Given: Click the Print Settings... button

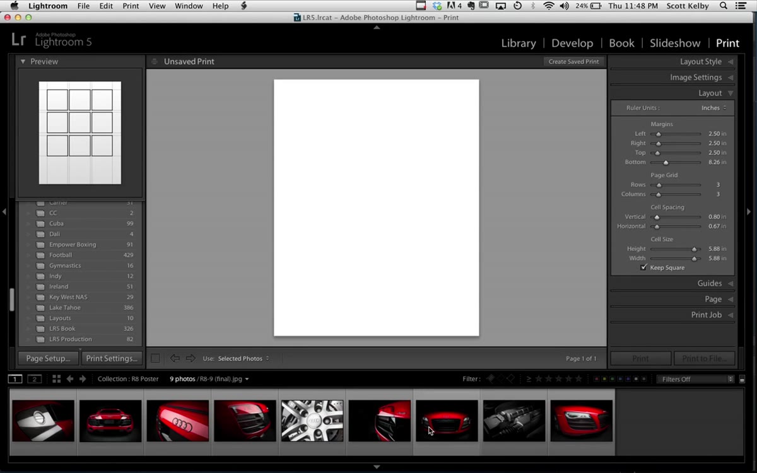Looking at the screenshot, I should 112,358.
